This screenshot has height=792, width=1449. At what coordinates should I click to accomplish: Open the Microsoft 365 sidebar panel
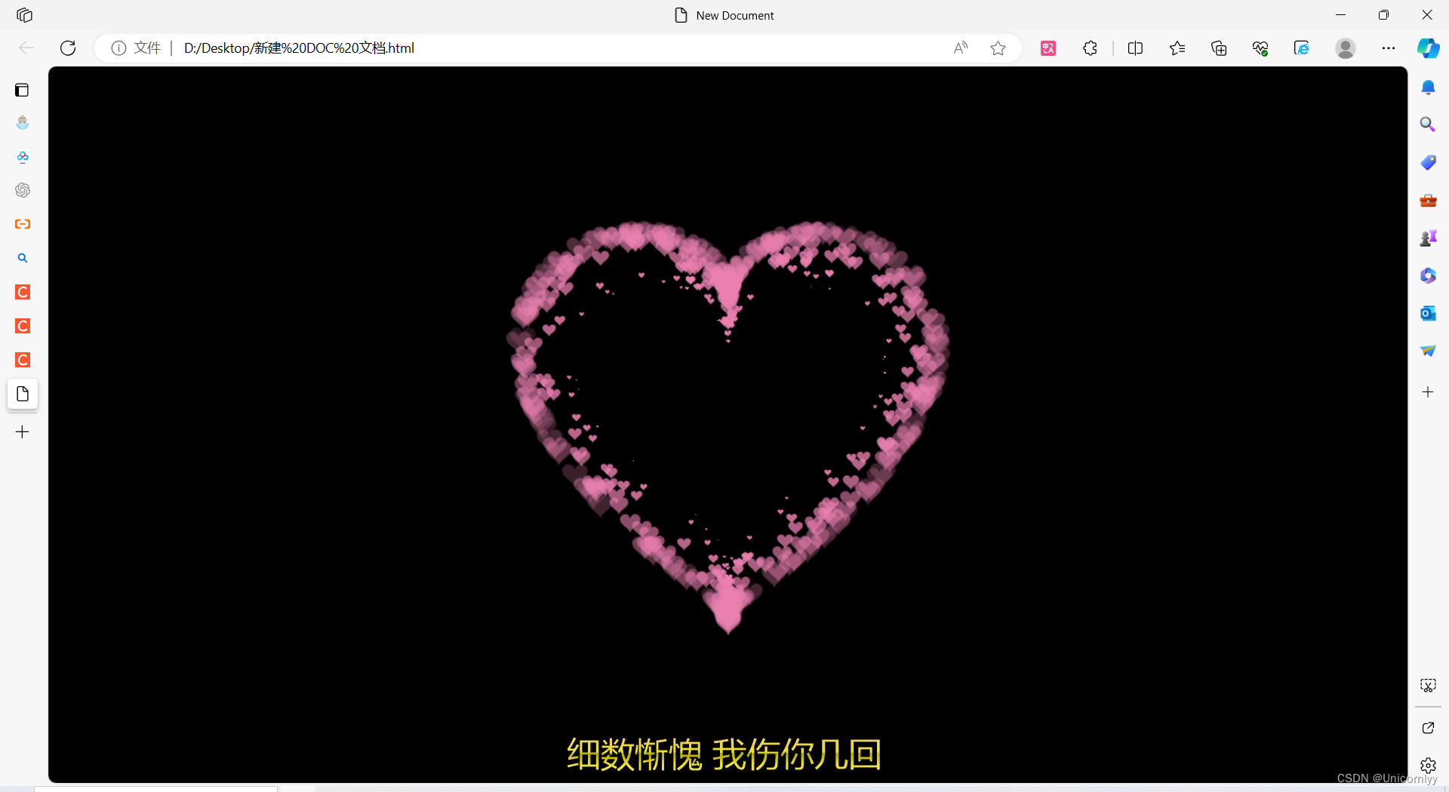point(1428,275)
